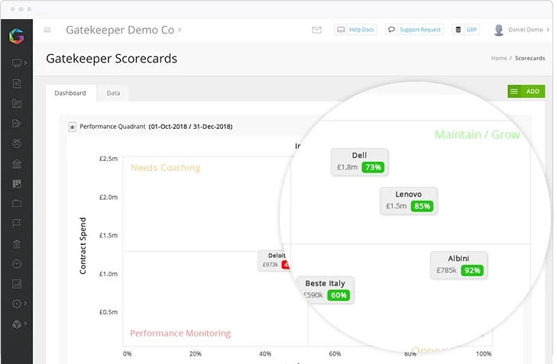Click the Gatekeeper Demo Co title
Image resolution: width=557 pixels, height=364 pixels.
pos(120,30)
